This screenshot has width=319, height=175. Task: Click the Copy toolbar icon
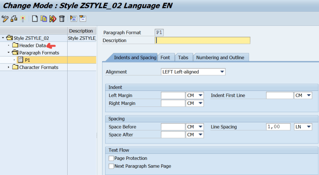tap(44, 19)
